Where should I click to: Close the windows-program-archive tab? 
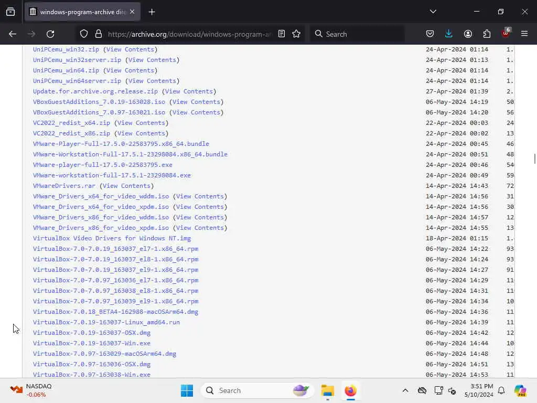point(132,12)
